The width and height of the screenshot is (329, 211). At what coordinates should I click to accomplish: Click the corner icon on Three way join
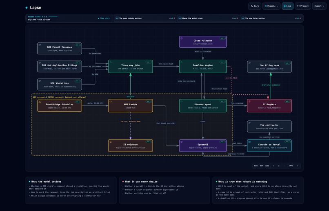pos(111,62)
